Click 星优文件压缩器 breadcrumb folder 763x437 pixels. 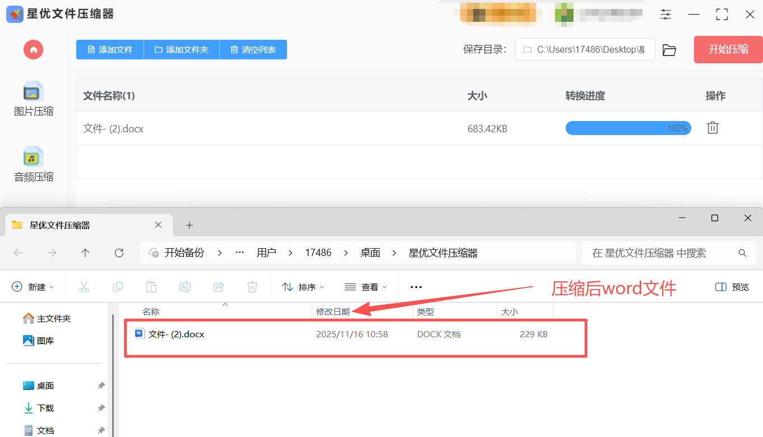[x=443, y=253]
